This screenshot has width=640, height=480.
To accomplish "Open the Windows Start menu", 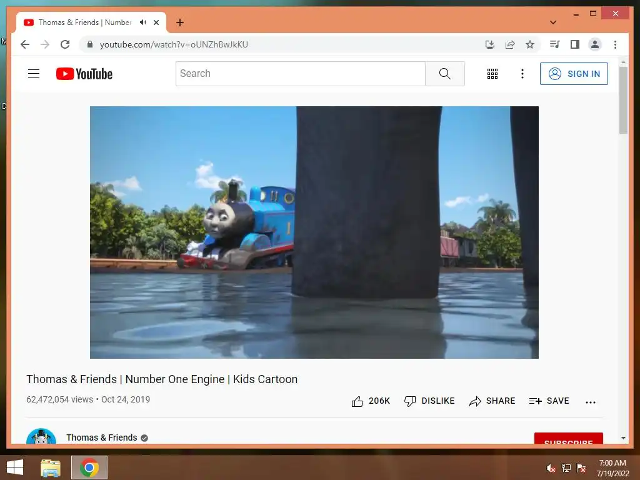I will tap(15, 467).
